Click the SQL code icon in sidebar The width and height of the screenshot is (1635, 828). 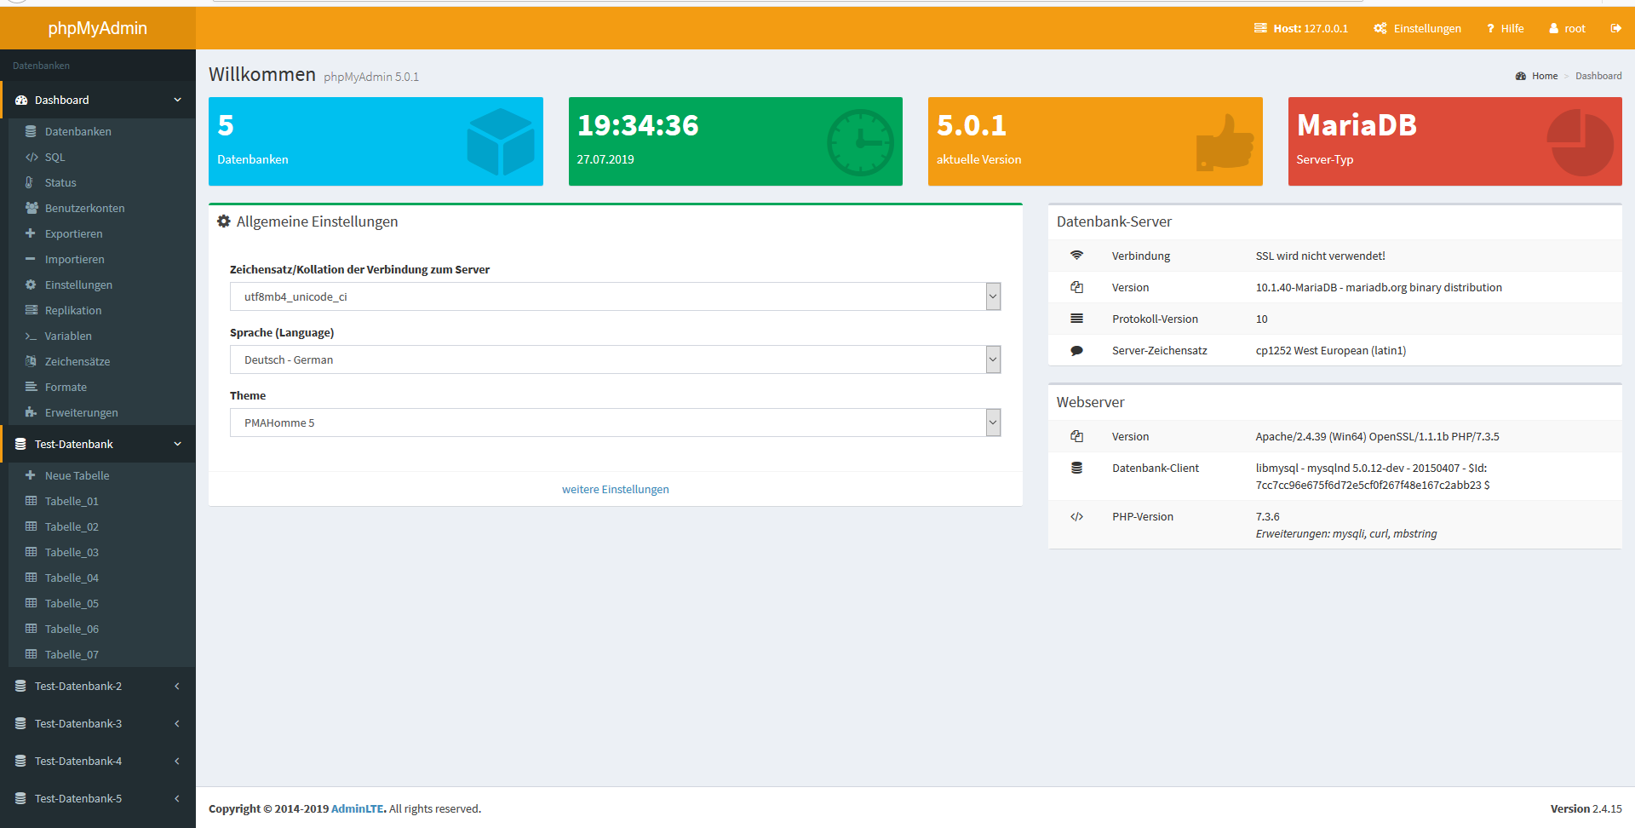tap(32, 157)
